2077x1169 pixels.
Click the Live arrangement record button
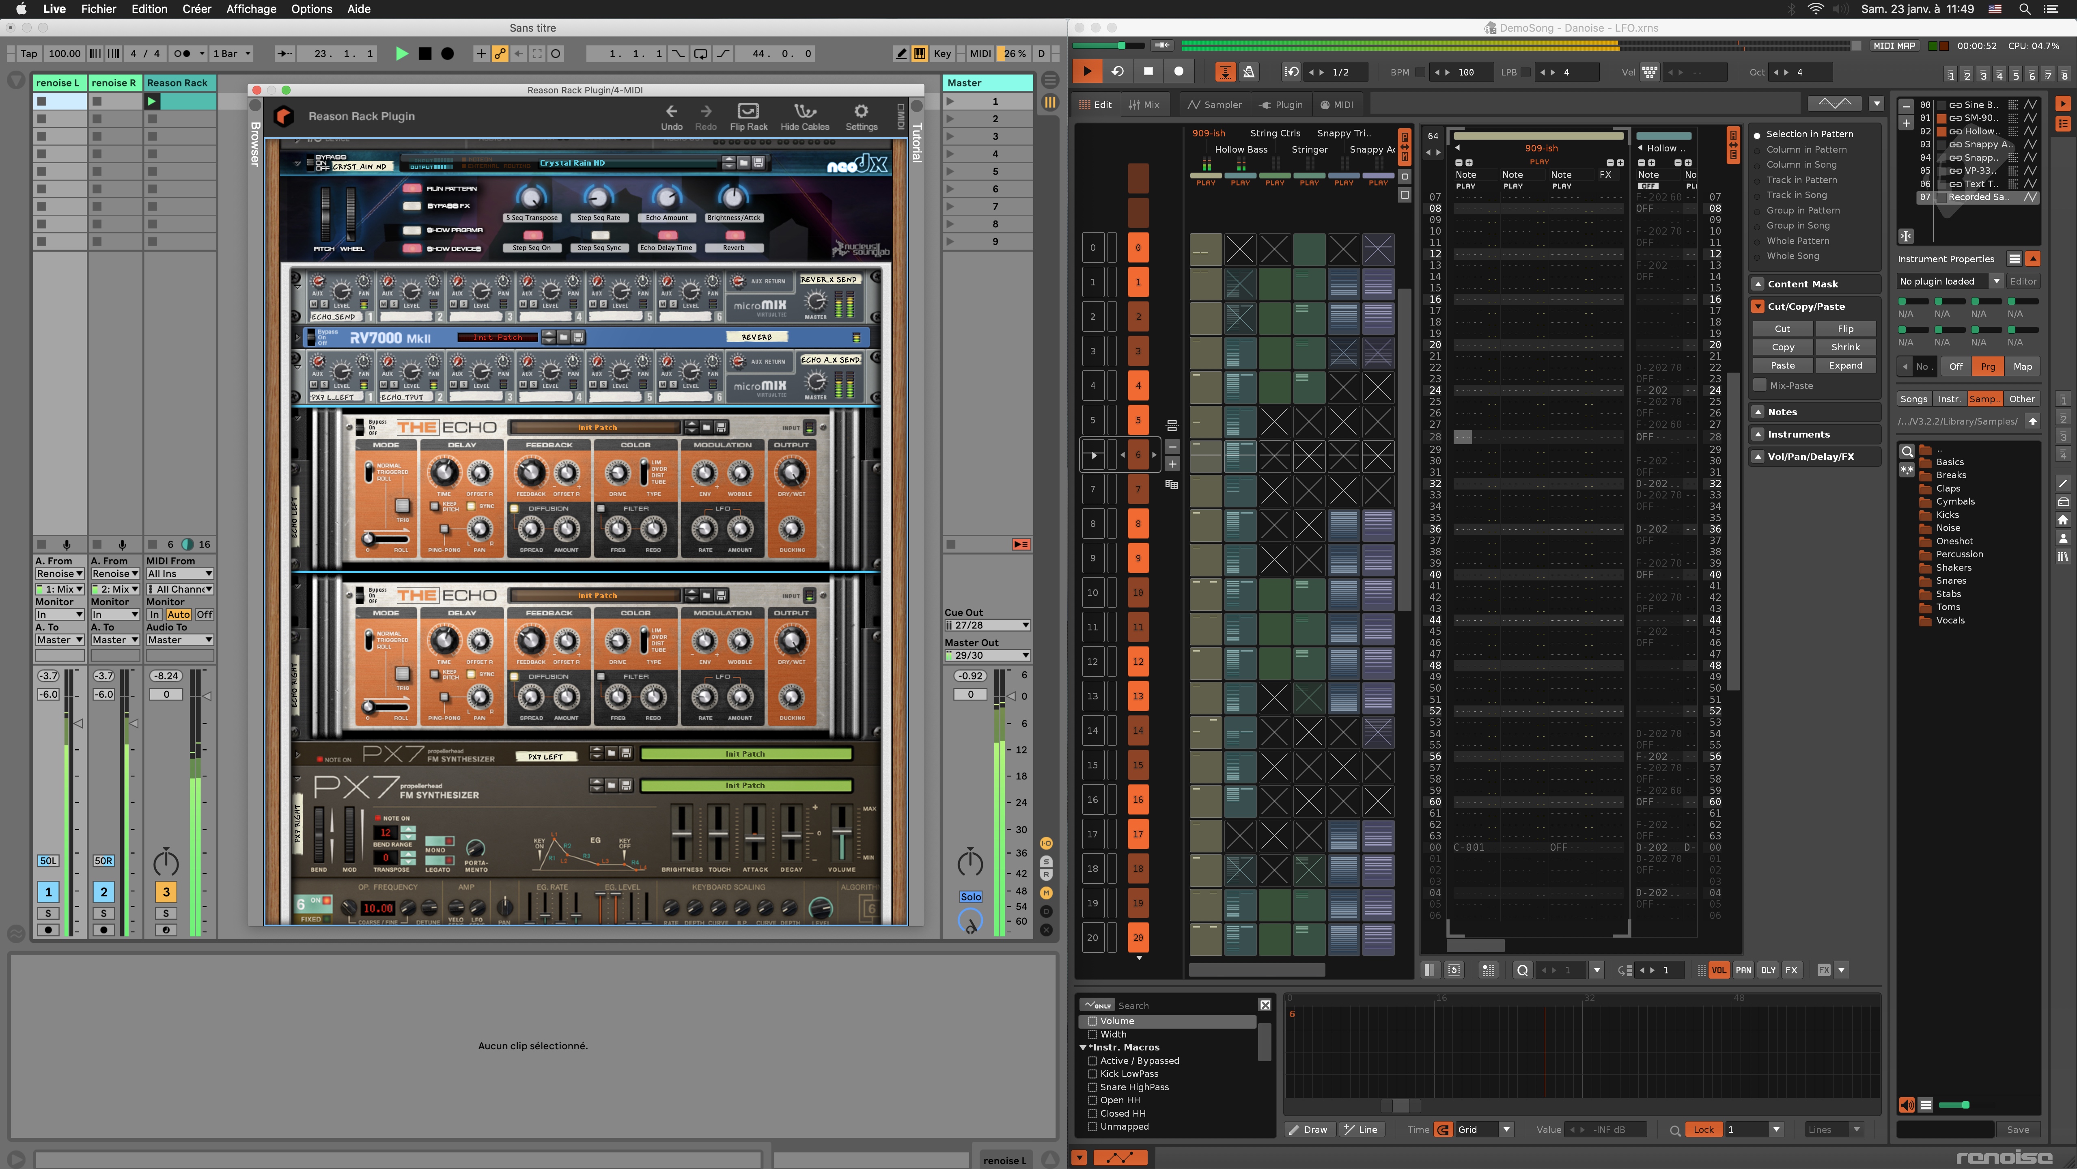(448, 54)
